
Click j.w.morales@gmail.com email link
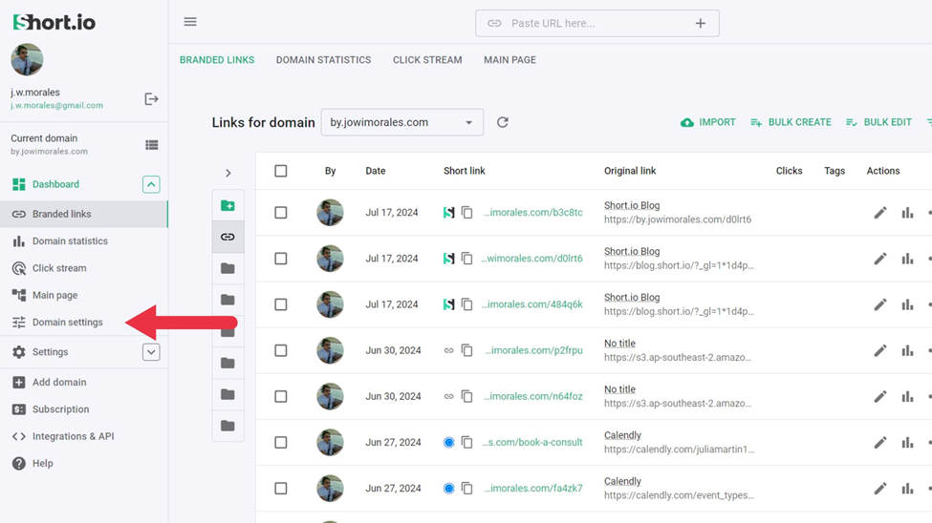tap(56, 106)
